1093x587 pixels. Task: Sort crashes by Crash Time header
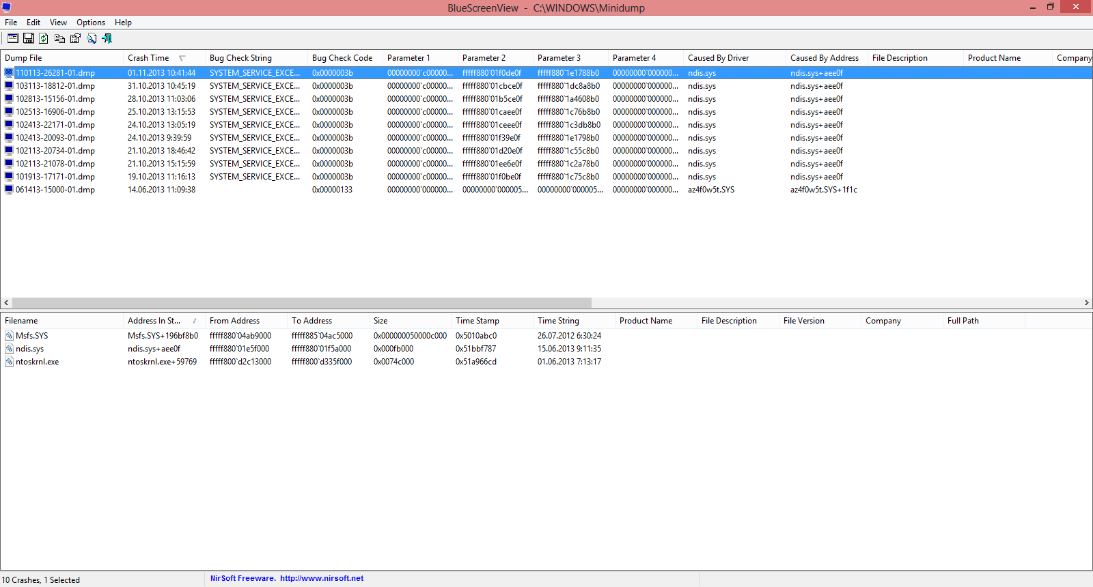(x=164, y=58)
